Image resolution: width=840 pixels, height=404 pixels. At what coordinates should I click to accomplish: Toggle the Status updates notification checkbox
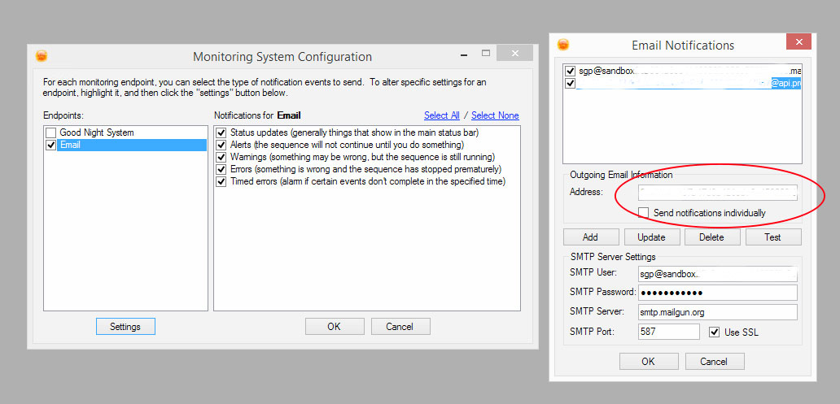[x=221, y=132]
